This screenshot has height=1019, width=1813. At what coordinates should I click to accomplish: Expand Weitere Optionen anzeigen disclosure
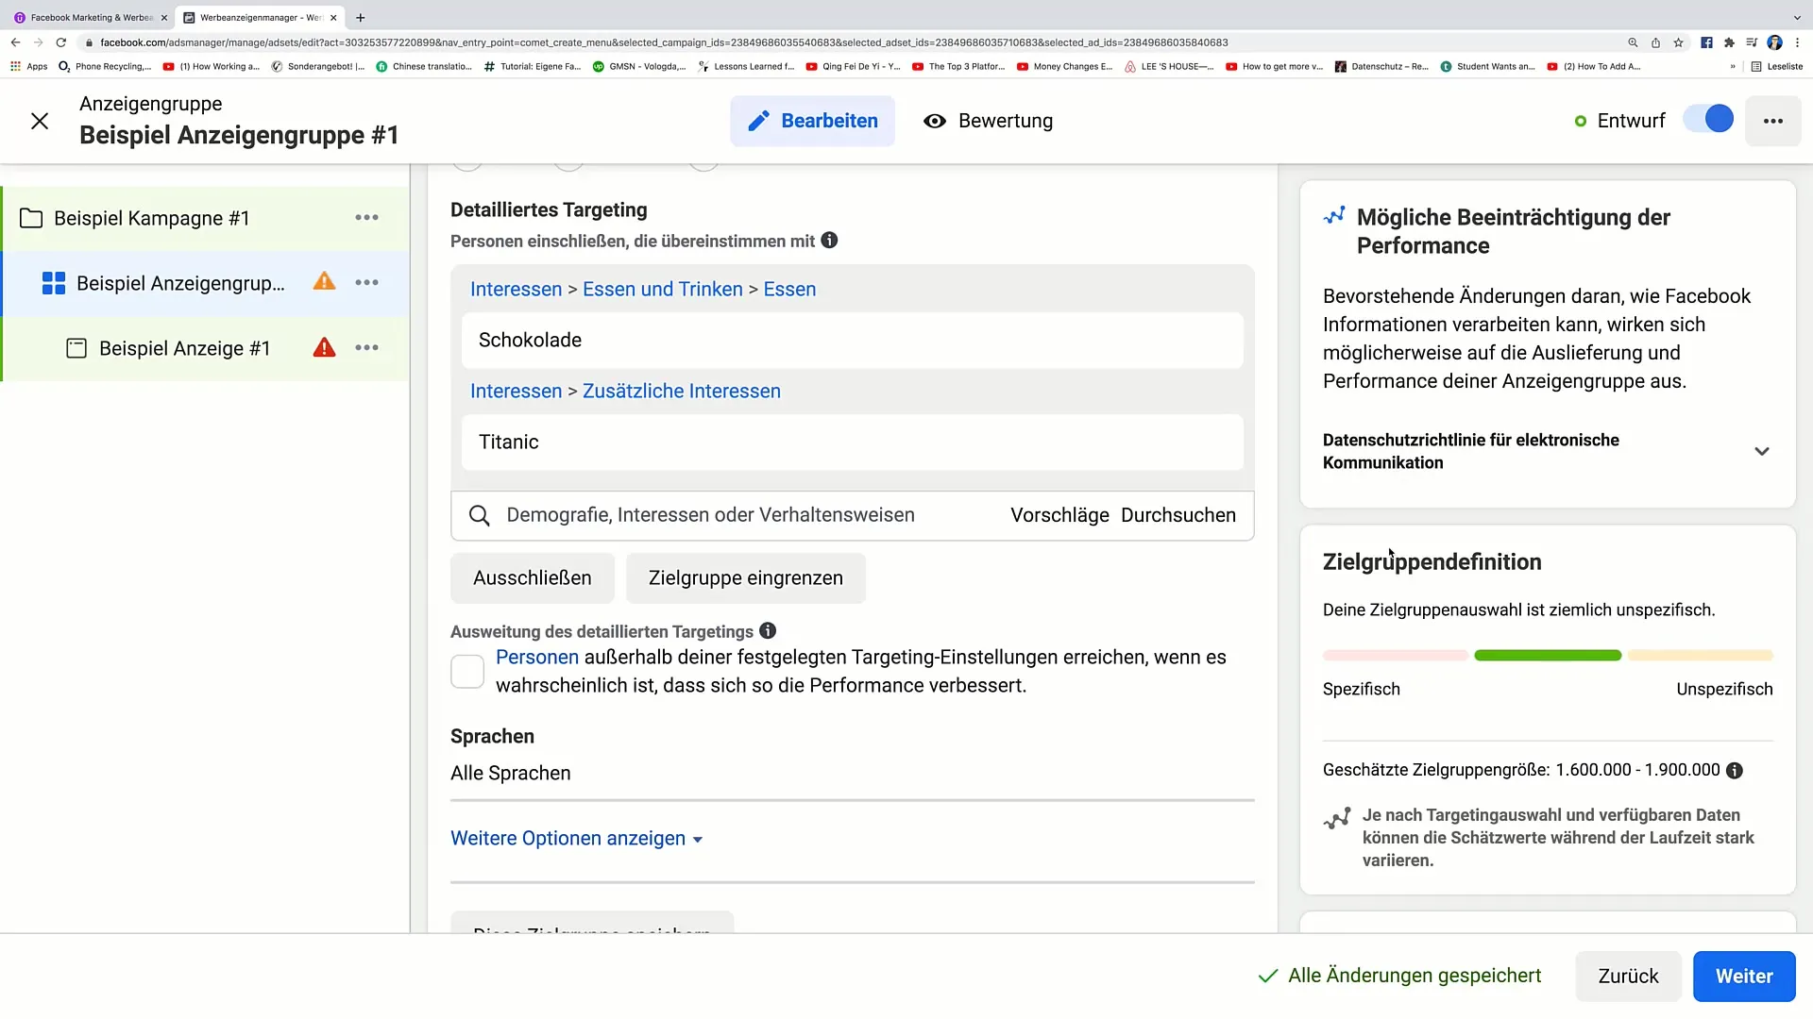pos(575,837)
